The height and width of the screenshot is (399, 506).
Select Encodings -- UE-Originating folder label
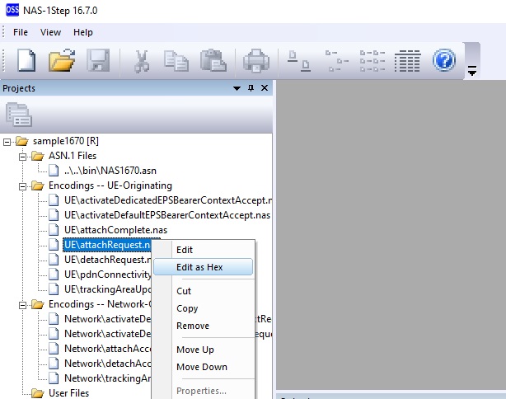[110, 185]
